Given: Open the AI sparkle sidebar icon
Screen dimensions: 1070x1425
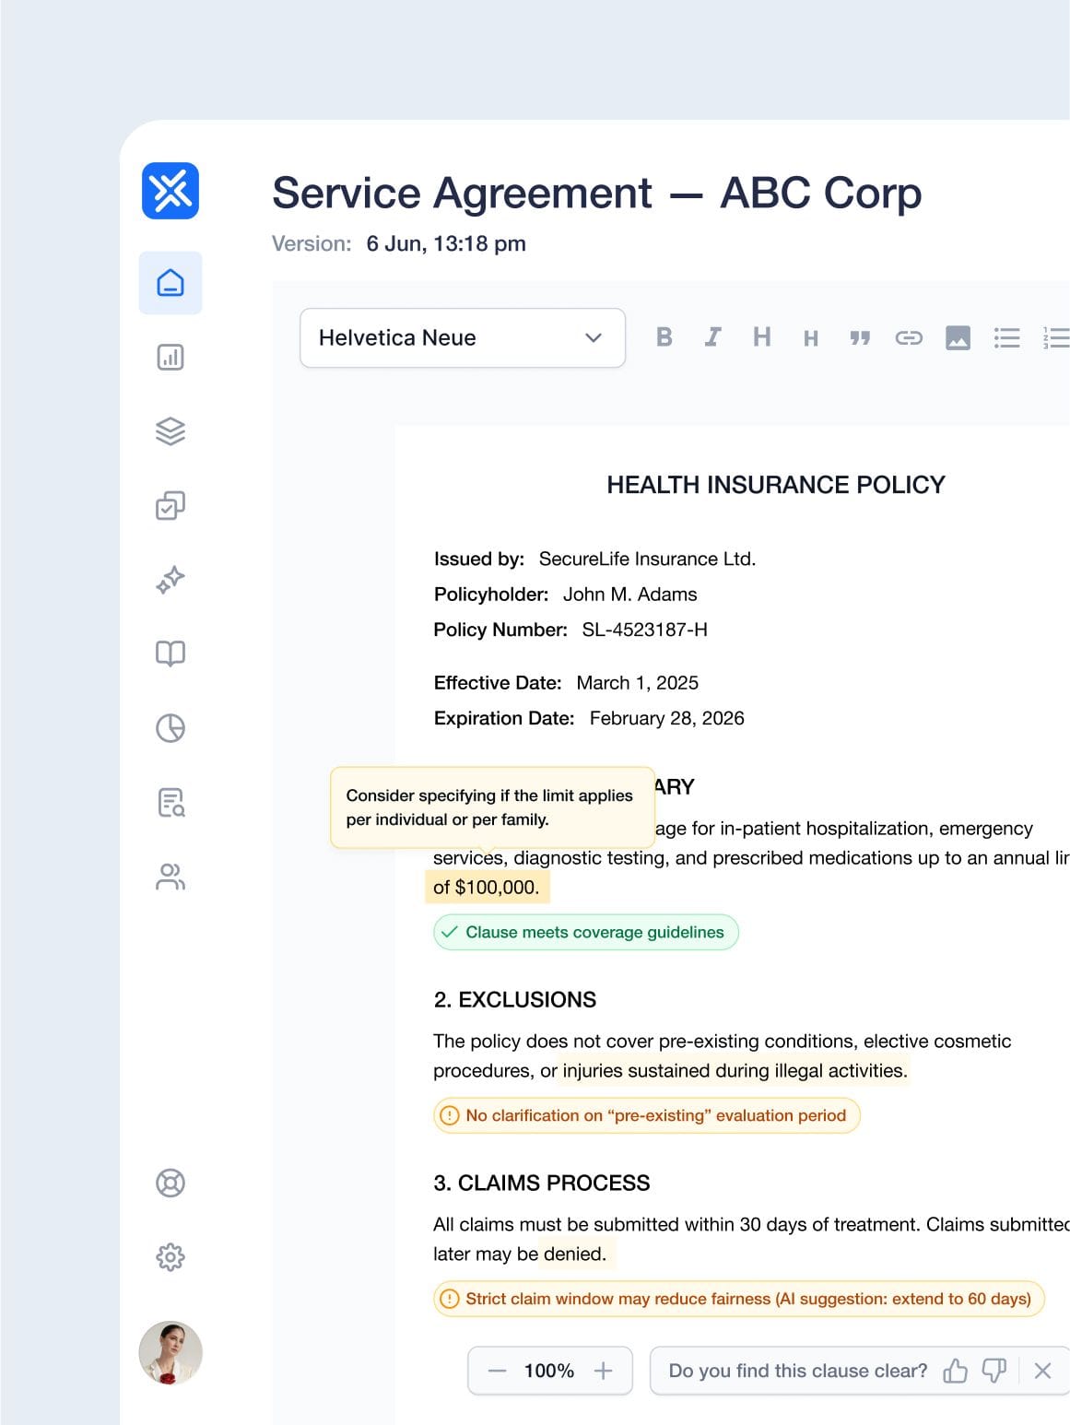Looking at the screenshot, I should point(170,580).
